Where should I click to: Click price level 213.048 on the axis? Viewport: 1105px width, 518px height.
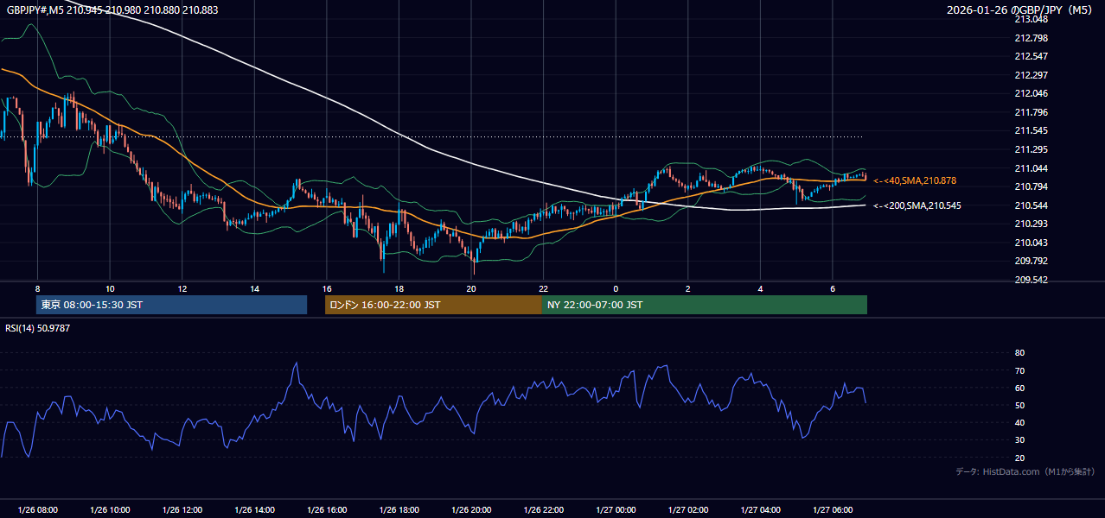(x=1031, y=19)
